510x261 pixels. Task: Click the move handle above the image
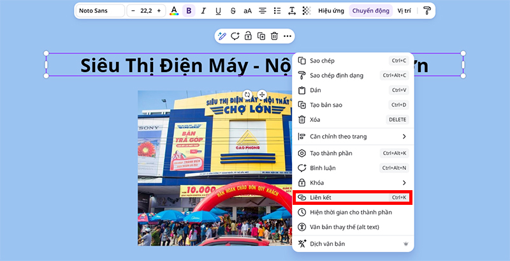point(262,94)
